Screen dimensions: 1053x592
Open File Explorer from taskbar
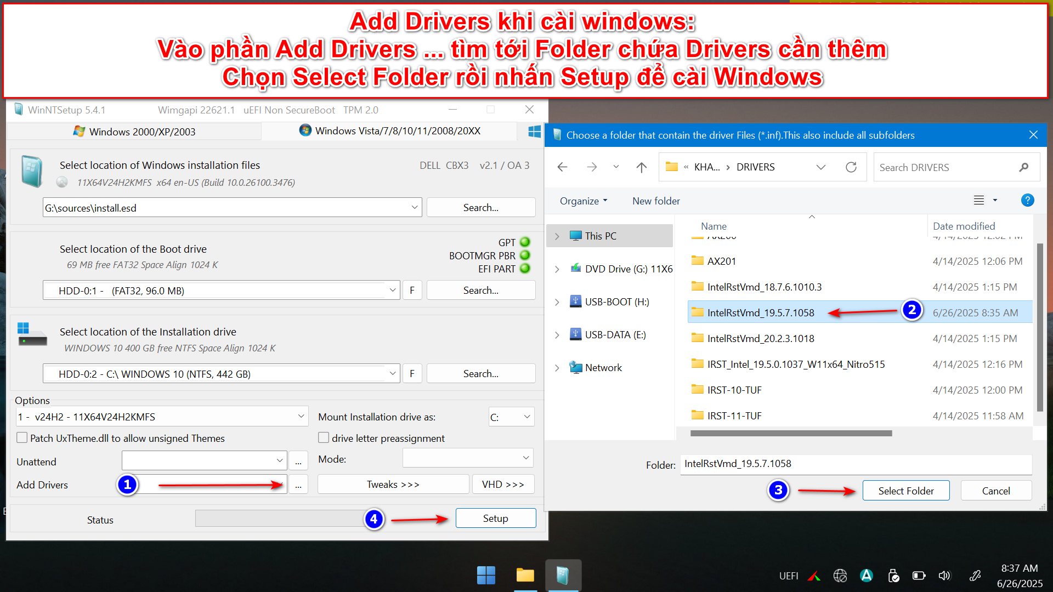525,575
